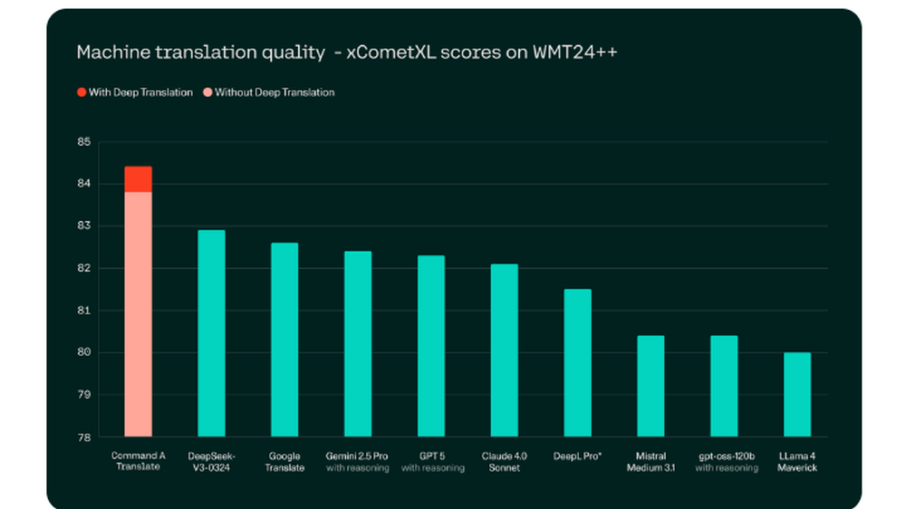
Task: Click the Command A Translate axis label
Action: coord(138,461)
